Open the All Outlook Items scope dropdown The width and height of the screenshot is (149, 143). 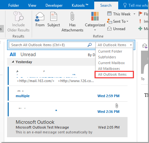click(x=131, y=45)
